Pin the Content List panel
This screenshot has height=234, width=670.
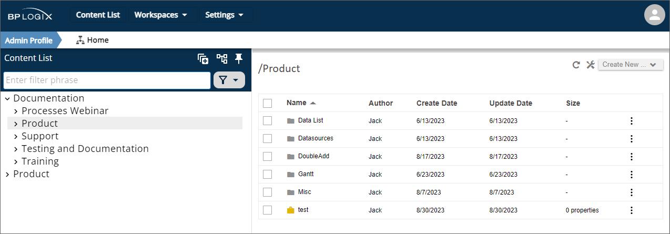[239, 58]
